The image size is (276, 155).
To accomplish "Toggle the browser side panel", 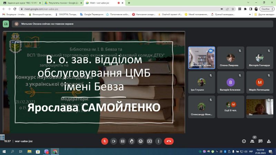I will (x=251, y=9).
